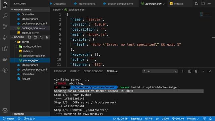
Task: Open index.js server from Open Editors
Action: [30, 33]
